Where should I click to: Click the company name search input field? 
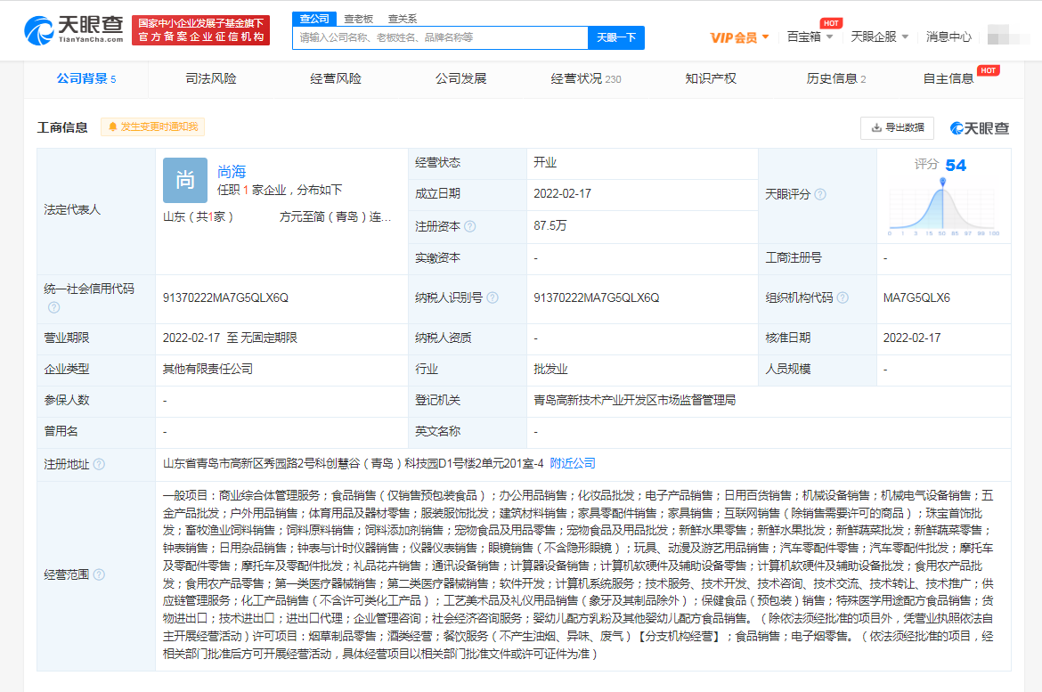coord(440,37)
